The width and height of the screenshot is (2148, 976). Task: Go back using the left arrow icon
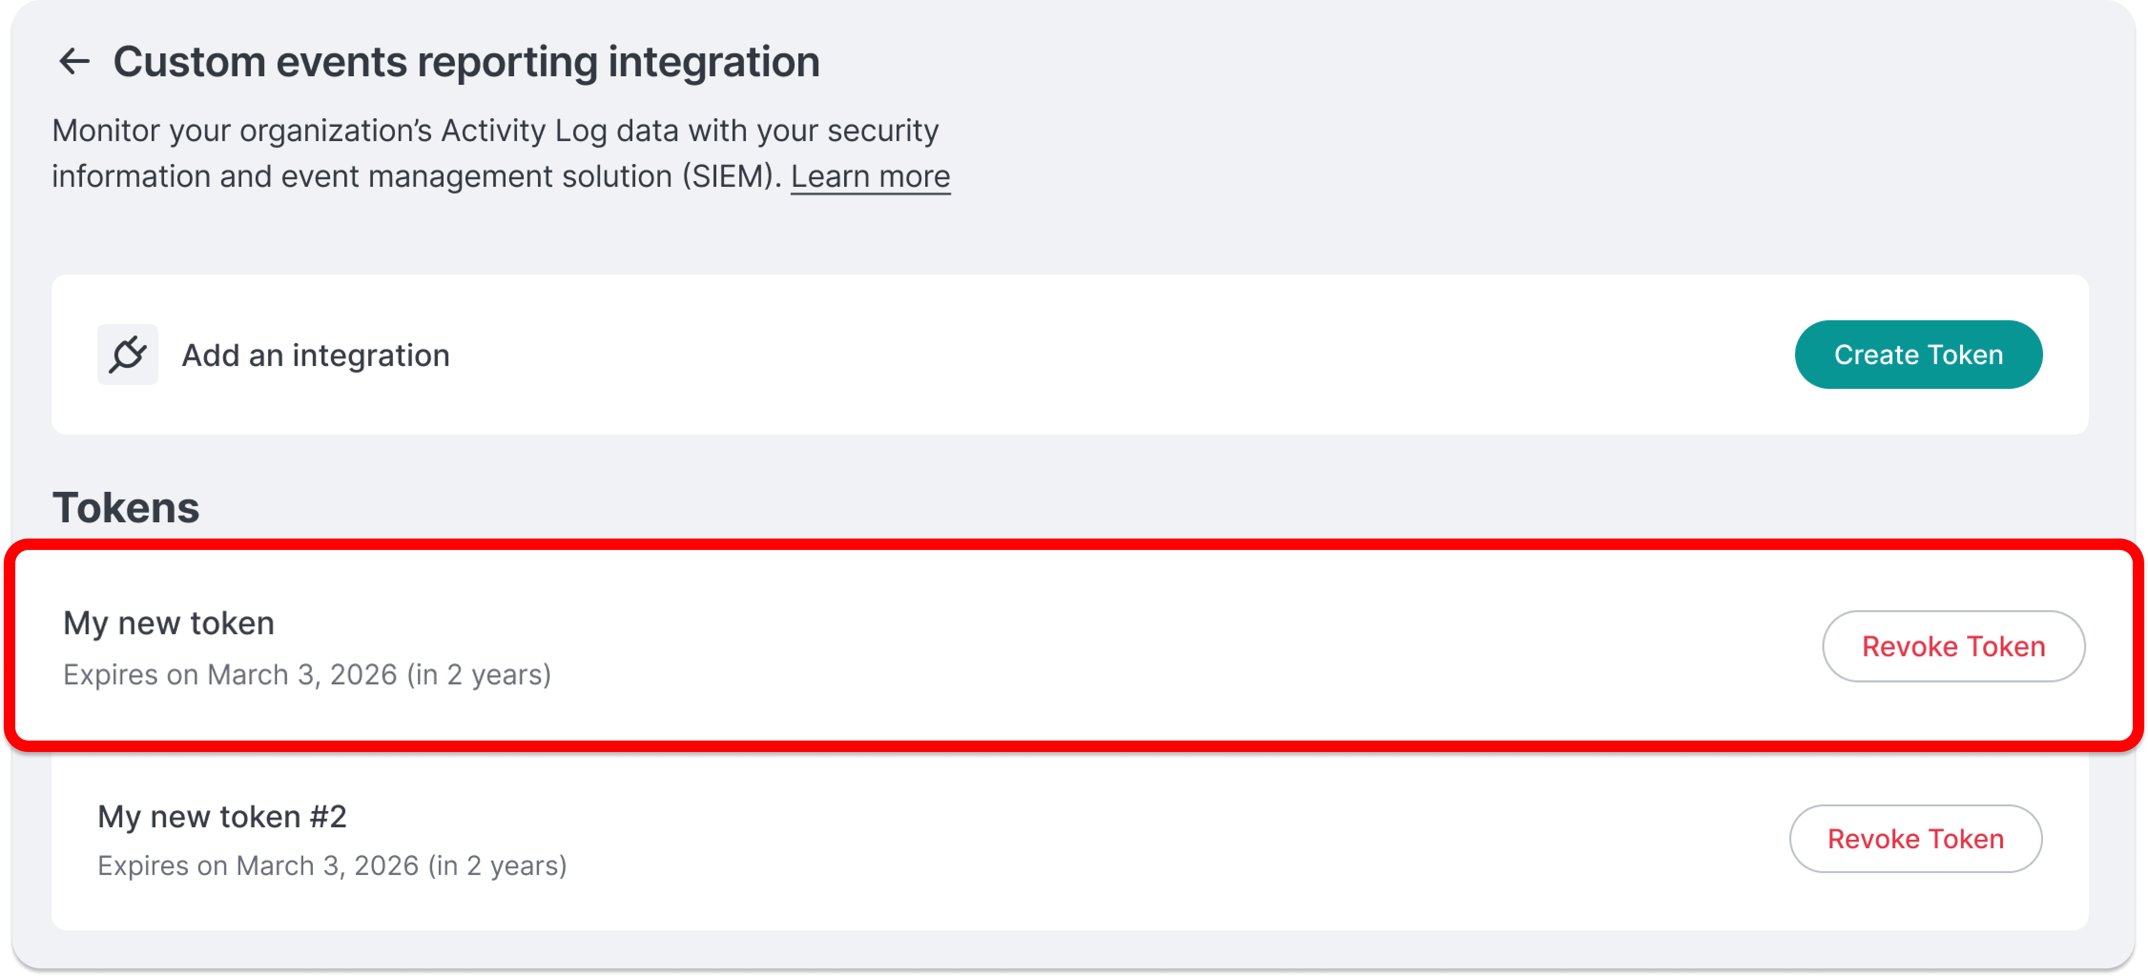(74, 61)
